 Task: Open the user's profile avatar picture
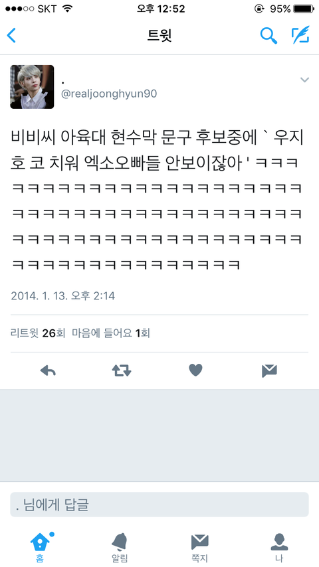coord(32,87)
